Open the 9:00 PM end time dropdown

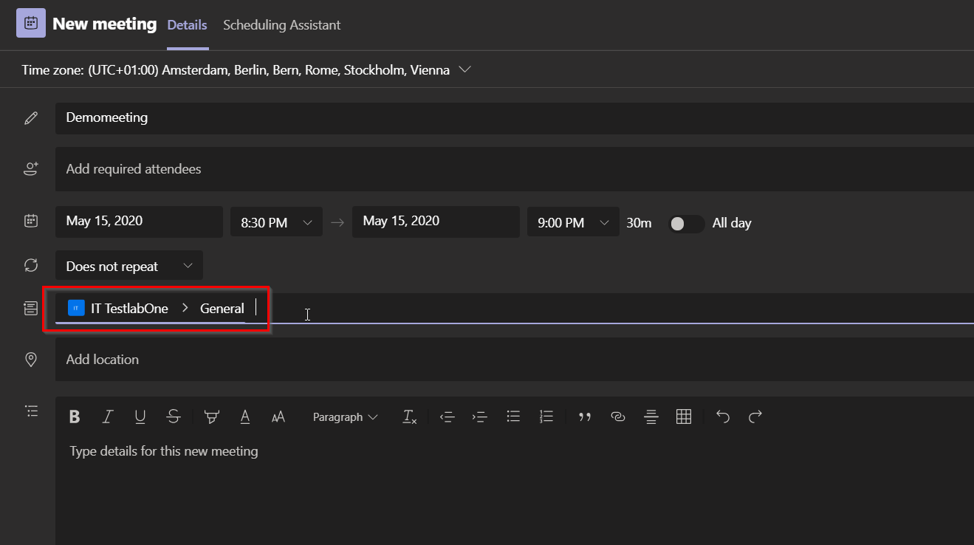tap(573, 222)
